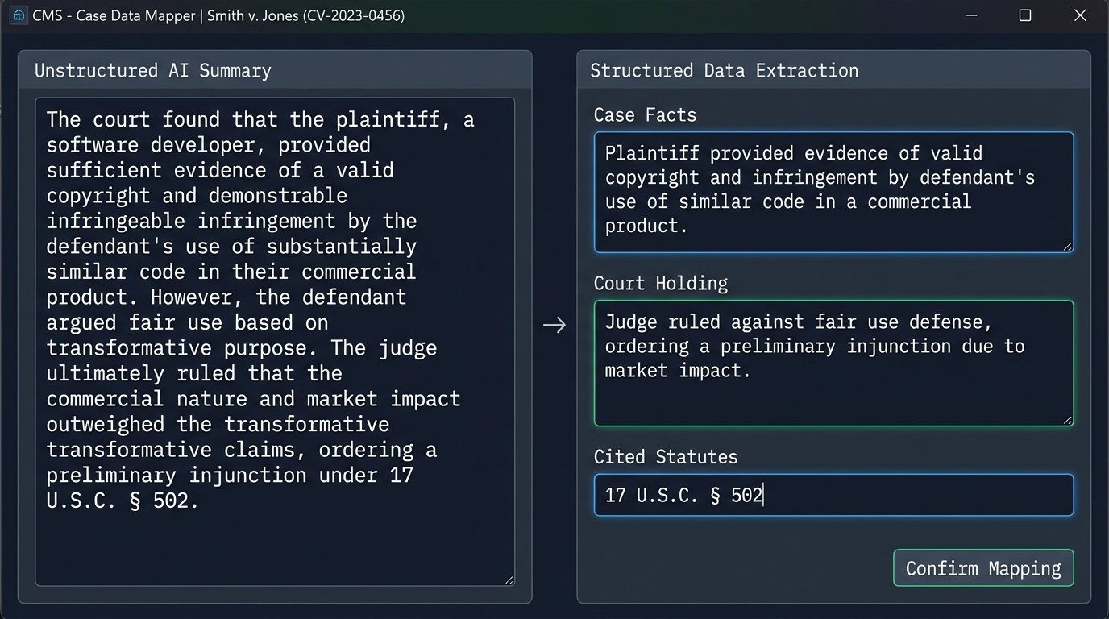Maximize the CMS application window

(1024, 15)
